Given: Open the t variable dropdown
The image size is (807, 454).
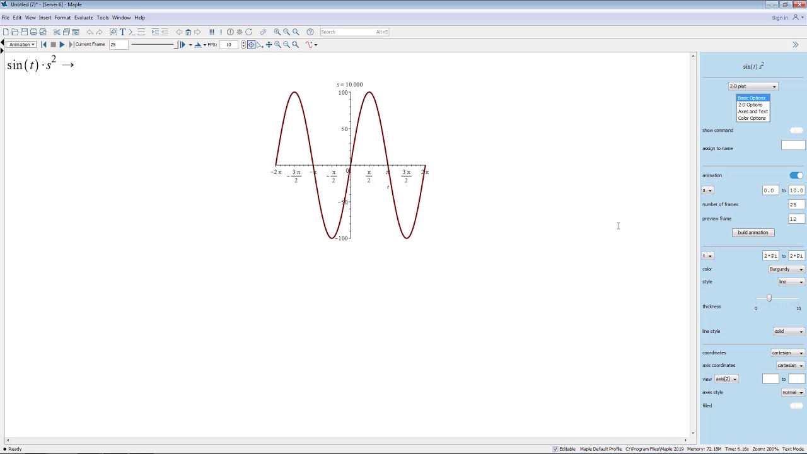Looking at the screenshot, I should coord(708,256).
